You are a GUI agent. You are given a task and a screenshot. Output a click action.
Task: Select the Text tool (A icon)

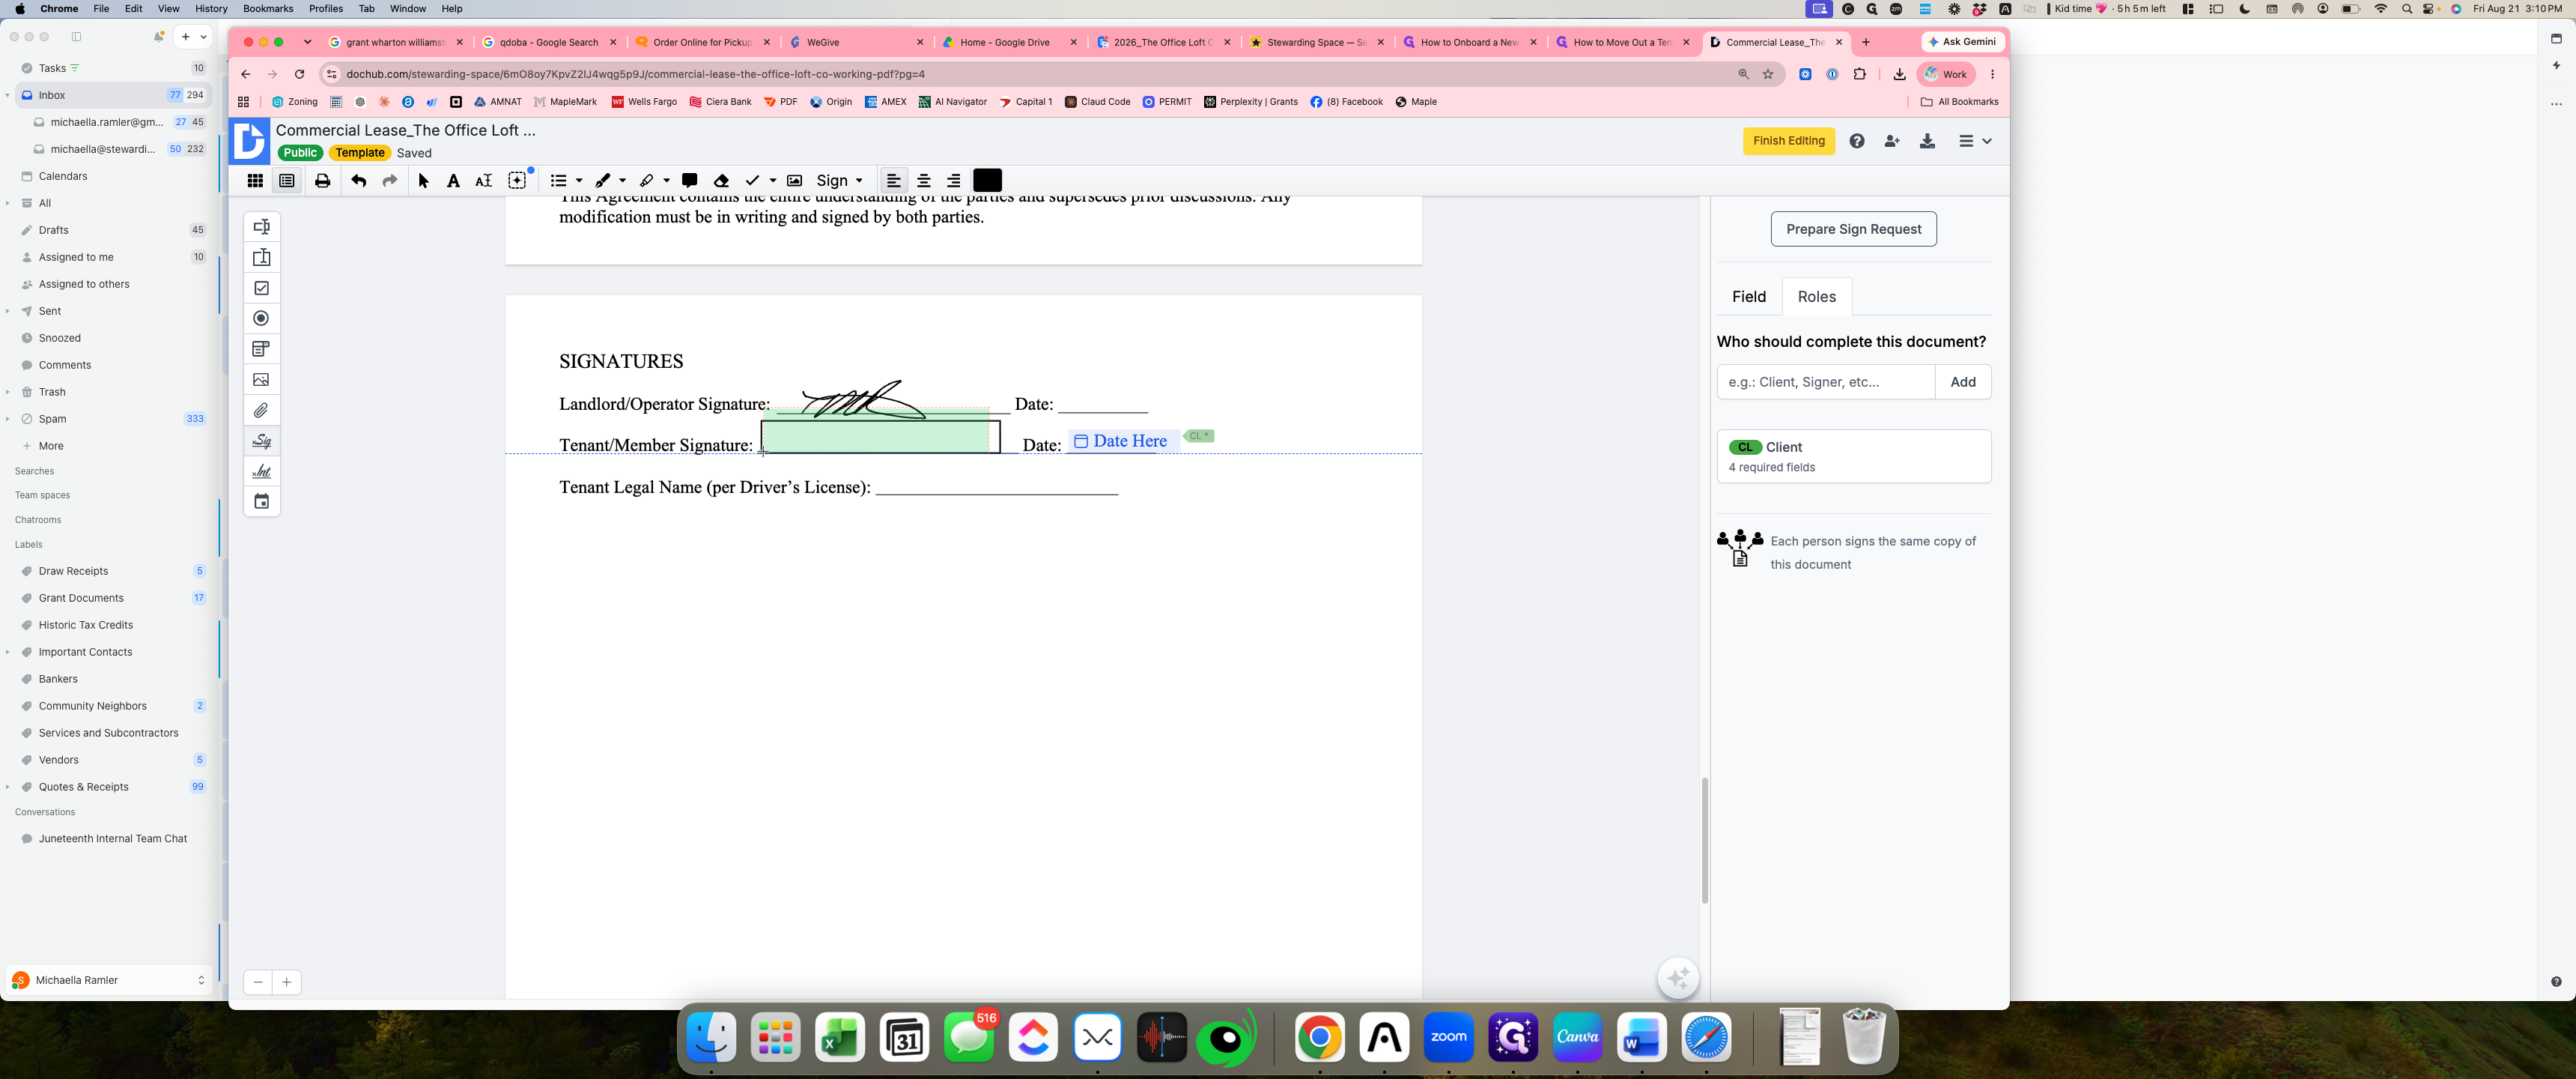(x=453, y=180)
